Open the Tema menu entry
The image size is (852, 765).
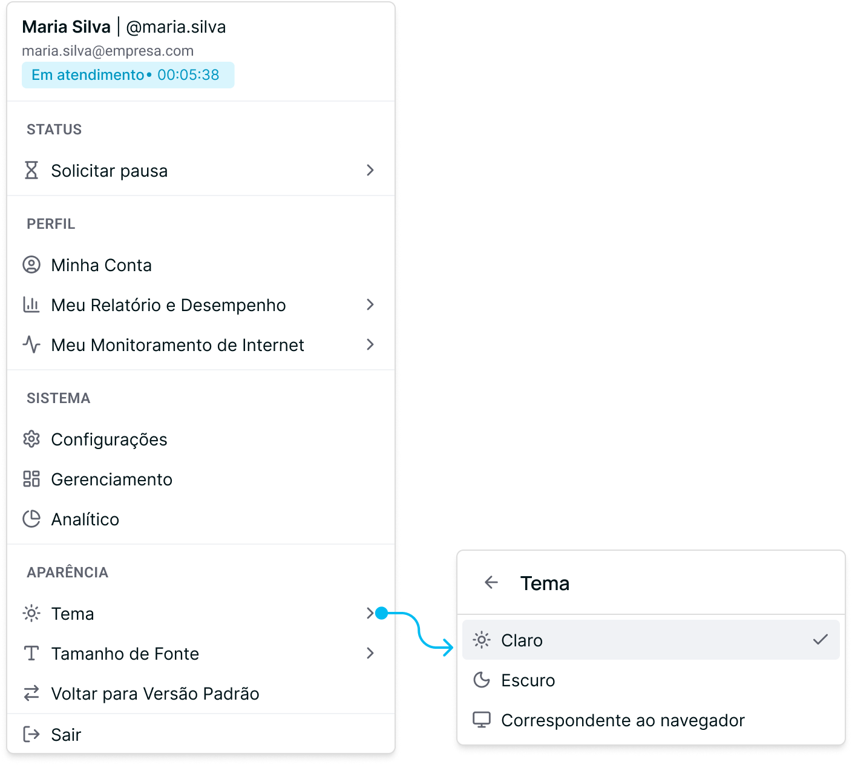point(201,613)
